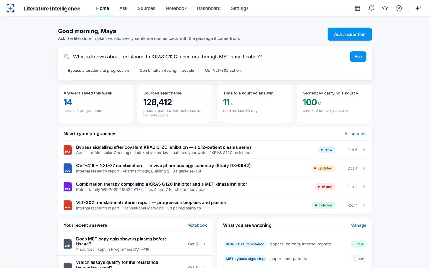The image size is (430, 268).
Task: Click the PAT icon for Combination therapy patent
Action: coord(68,187)
